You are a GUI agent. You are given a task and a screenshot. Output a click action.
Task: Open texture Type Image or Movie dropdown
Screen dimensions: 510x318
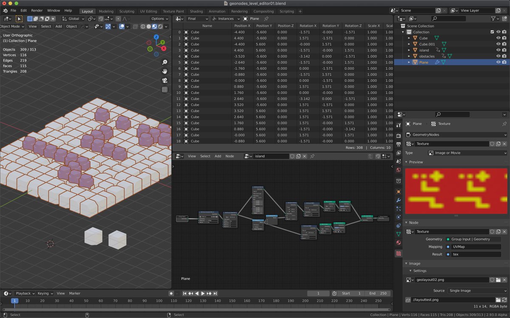click(467, 153)
